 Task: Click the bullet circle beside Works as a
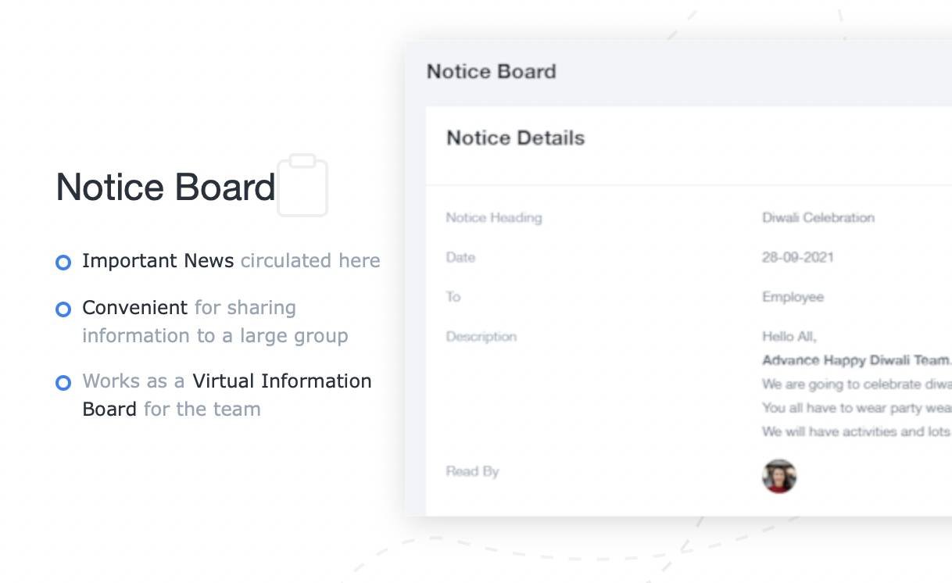(x=63, y=383)
